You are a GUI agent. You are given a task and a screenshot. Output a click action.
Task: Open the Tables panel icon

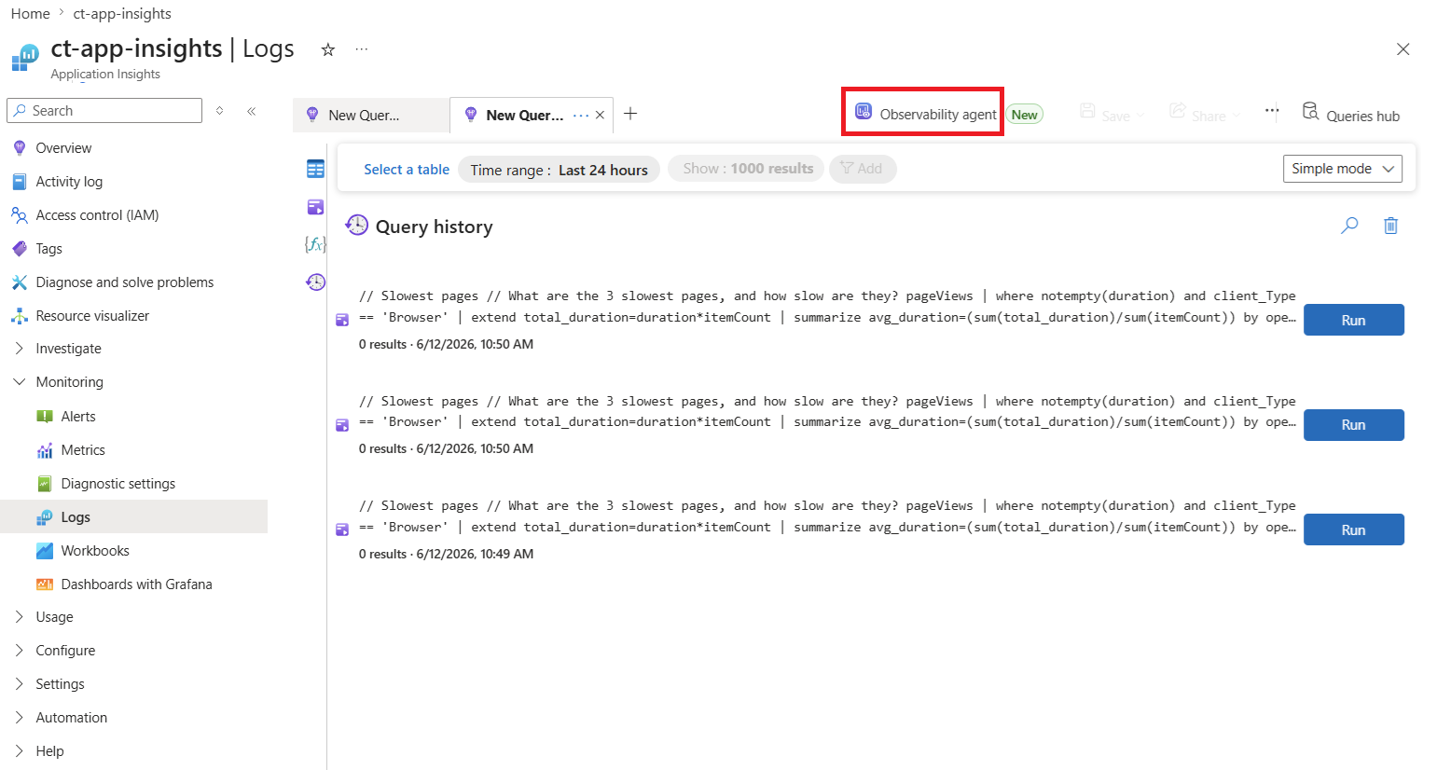click(x=315, y=169)
